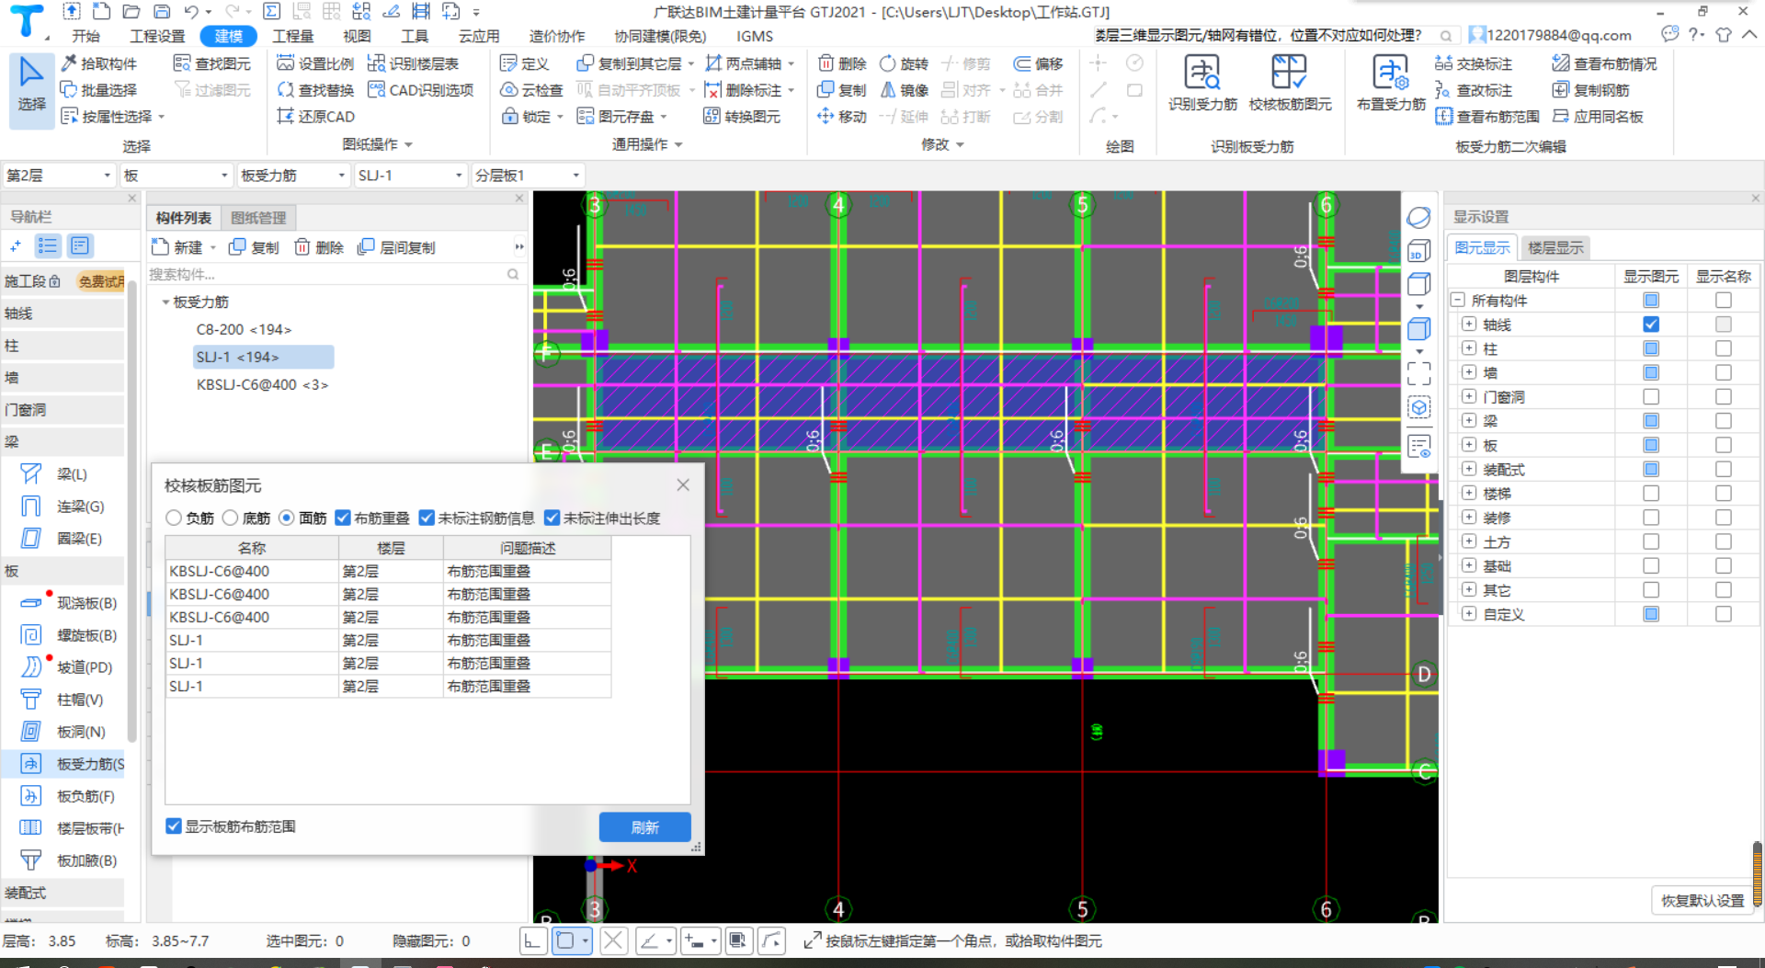This screenshot has height=968, width=1765.
Task: Click the 刷新 button
Action: pyautogui.click(x=644, y=827)
